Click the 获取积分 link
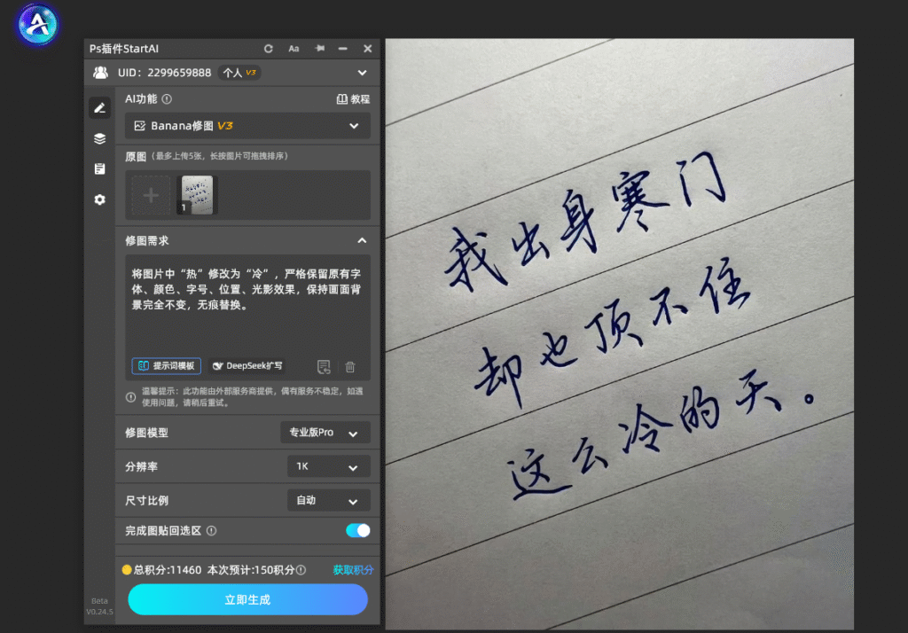Screen dimensions: 908x633 (x=353, y=570)
